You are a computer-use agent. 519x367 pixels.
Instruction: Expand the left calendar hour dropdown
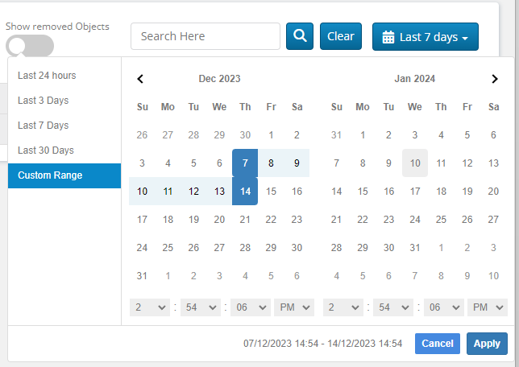[150, 307]
